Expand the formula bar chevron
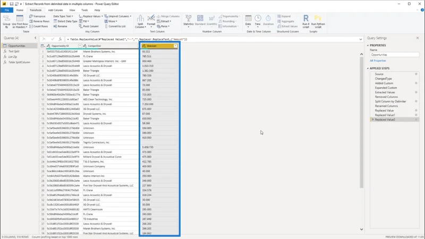425x239 pixels. [361, 39]
